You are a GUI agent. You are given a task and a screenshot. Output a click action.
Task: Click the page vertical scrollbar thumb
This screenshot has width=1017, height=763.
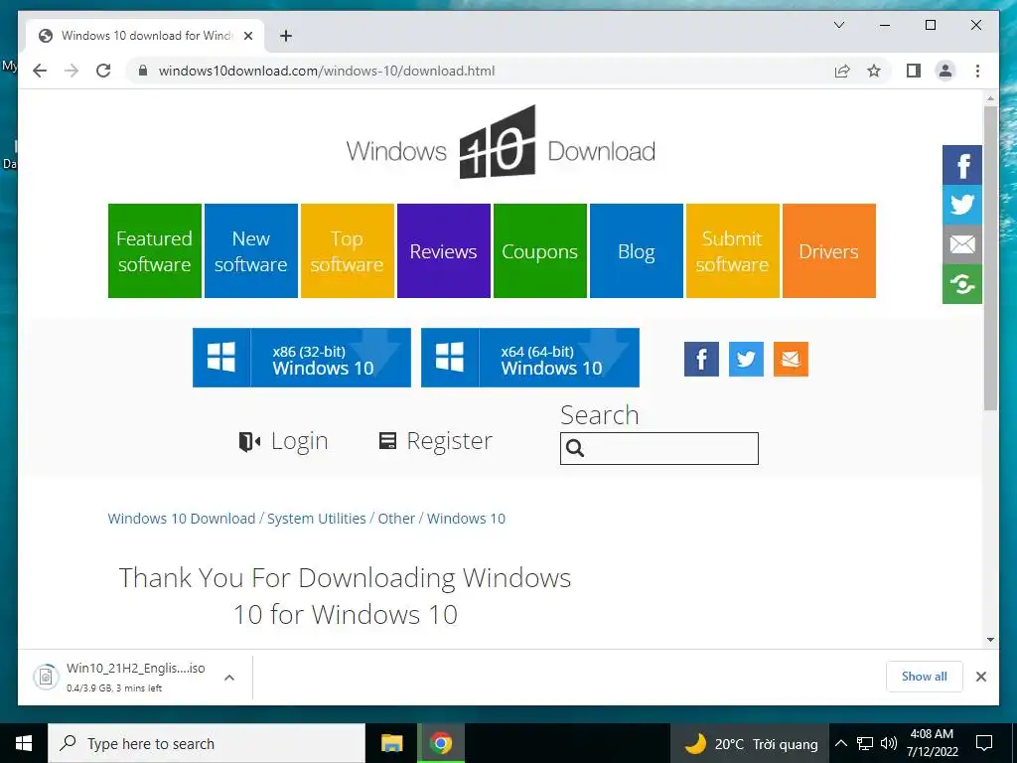990,258
